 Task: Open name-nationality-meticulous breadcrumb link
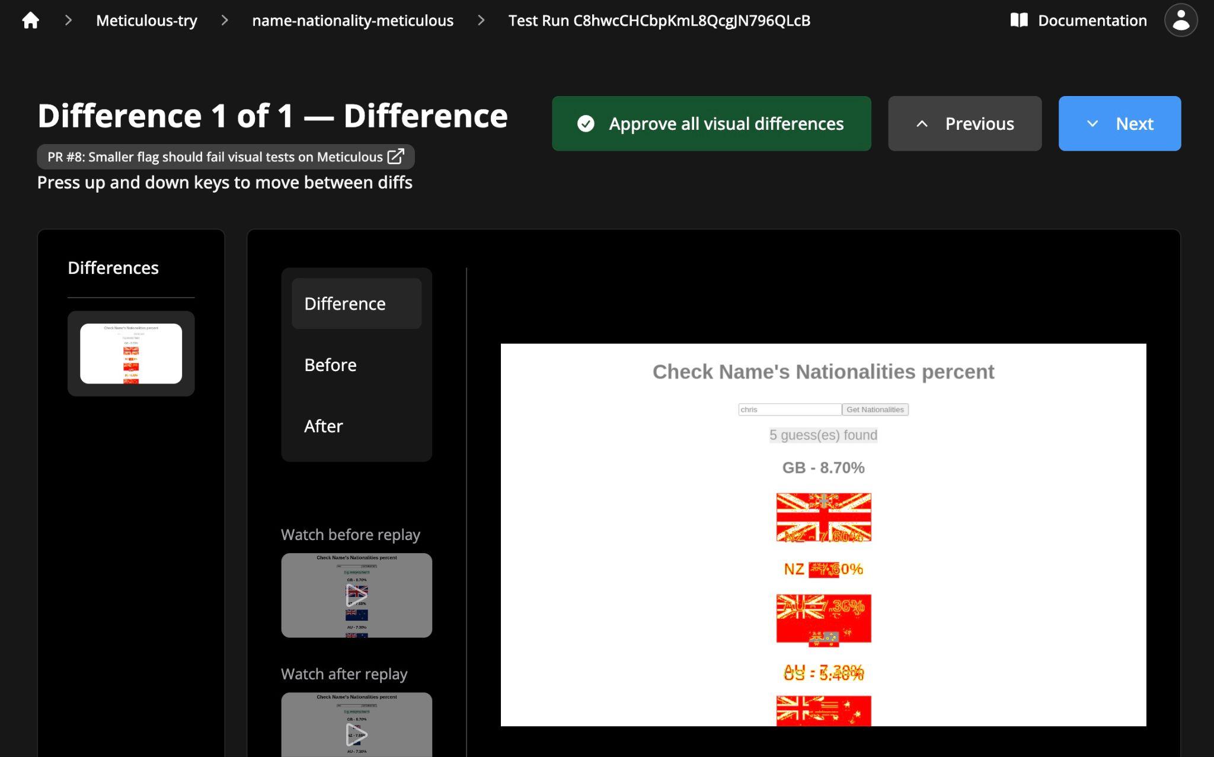tap(353, 21)
